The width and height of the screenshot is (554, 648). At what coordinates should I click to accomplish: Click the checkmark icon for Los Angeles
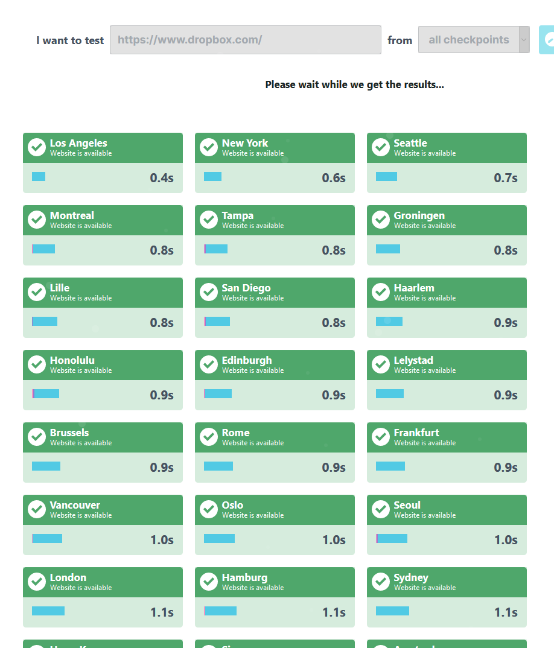pyautogui.click(x=37, y=147)
